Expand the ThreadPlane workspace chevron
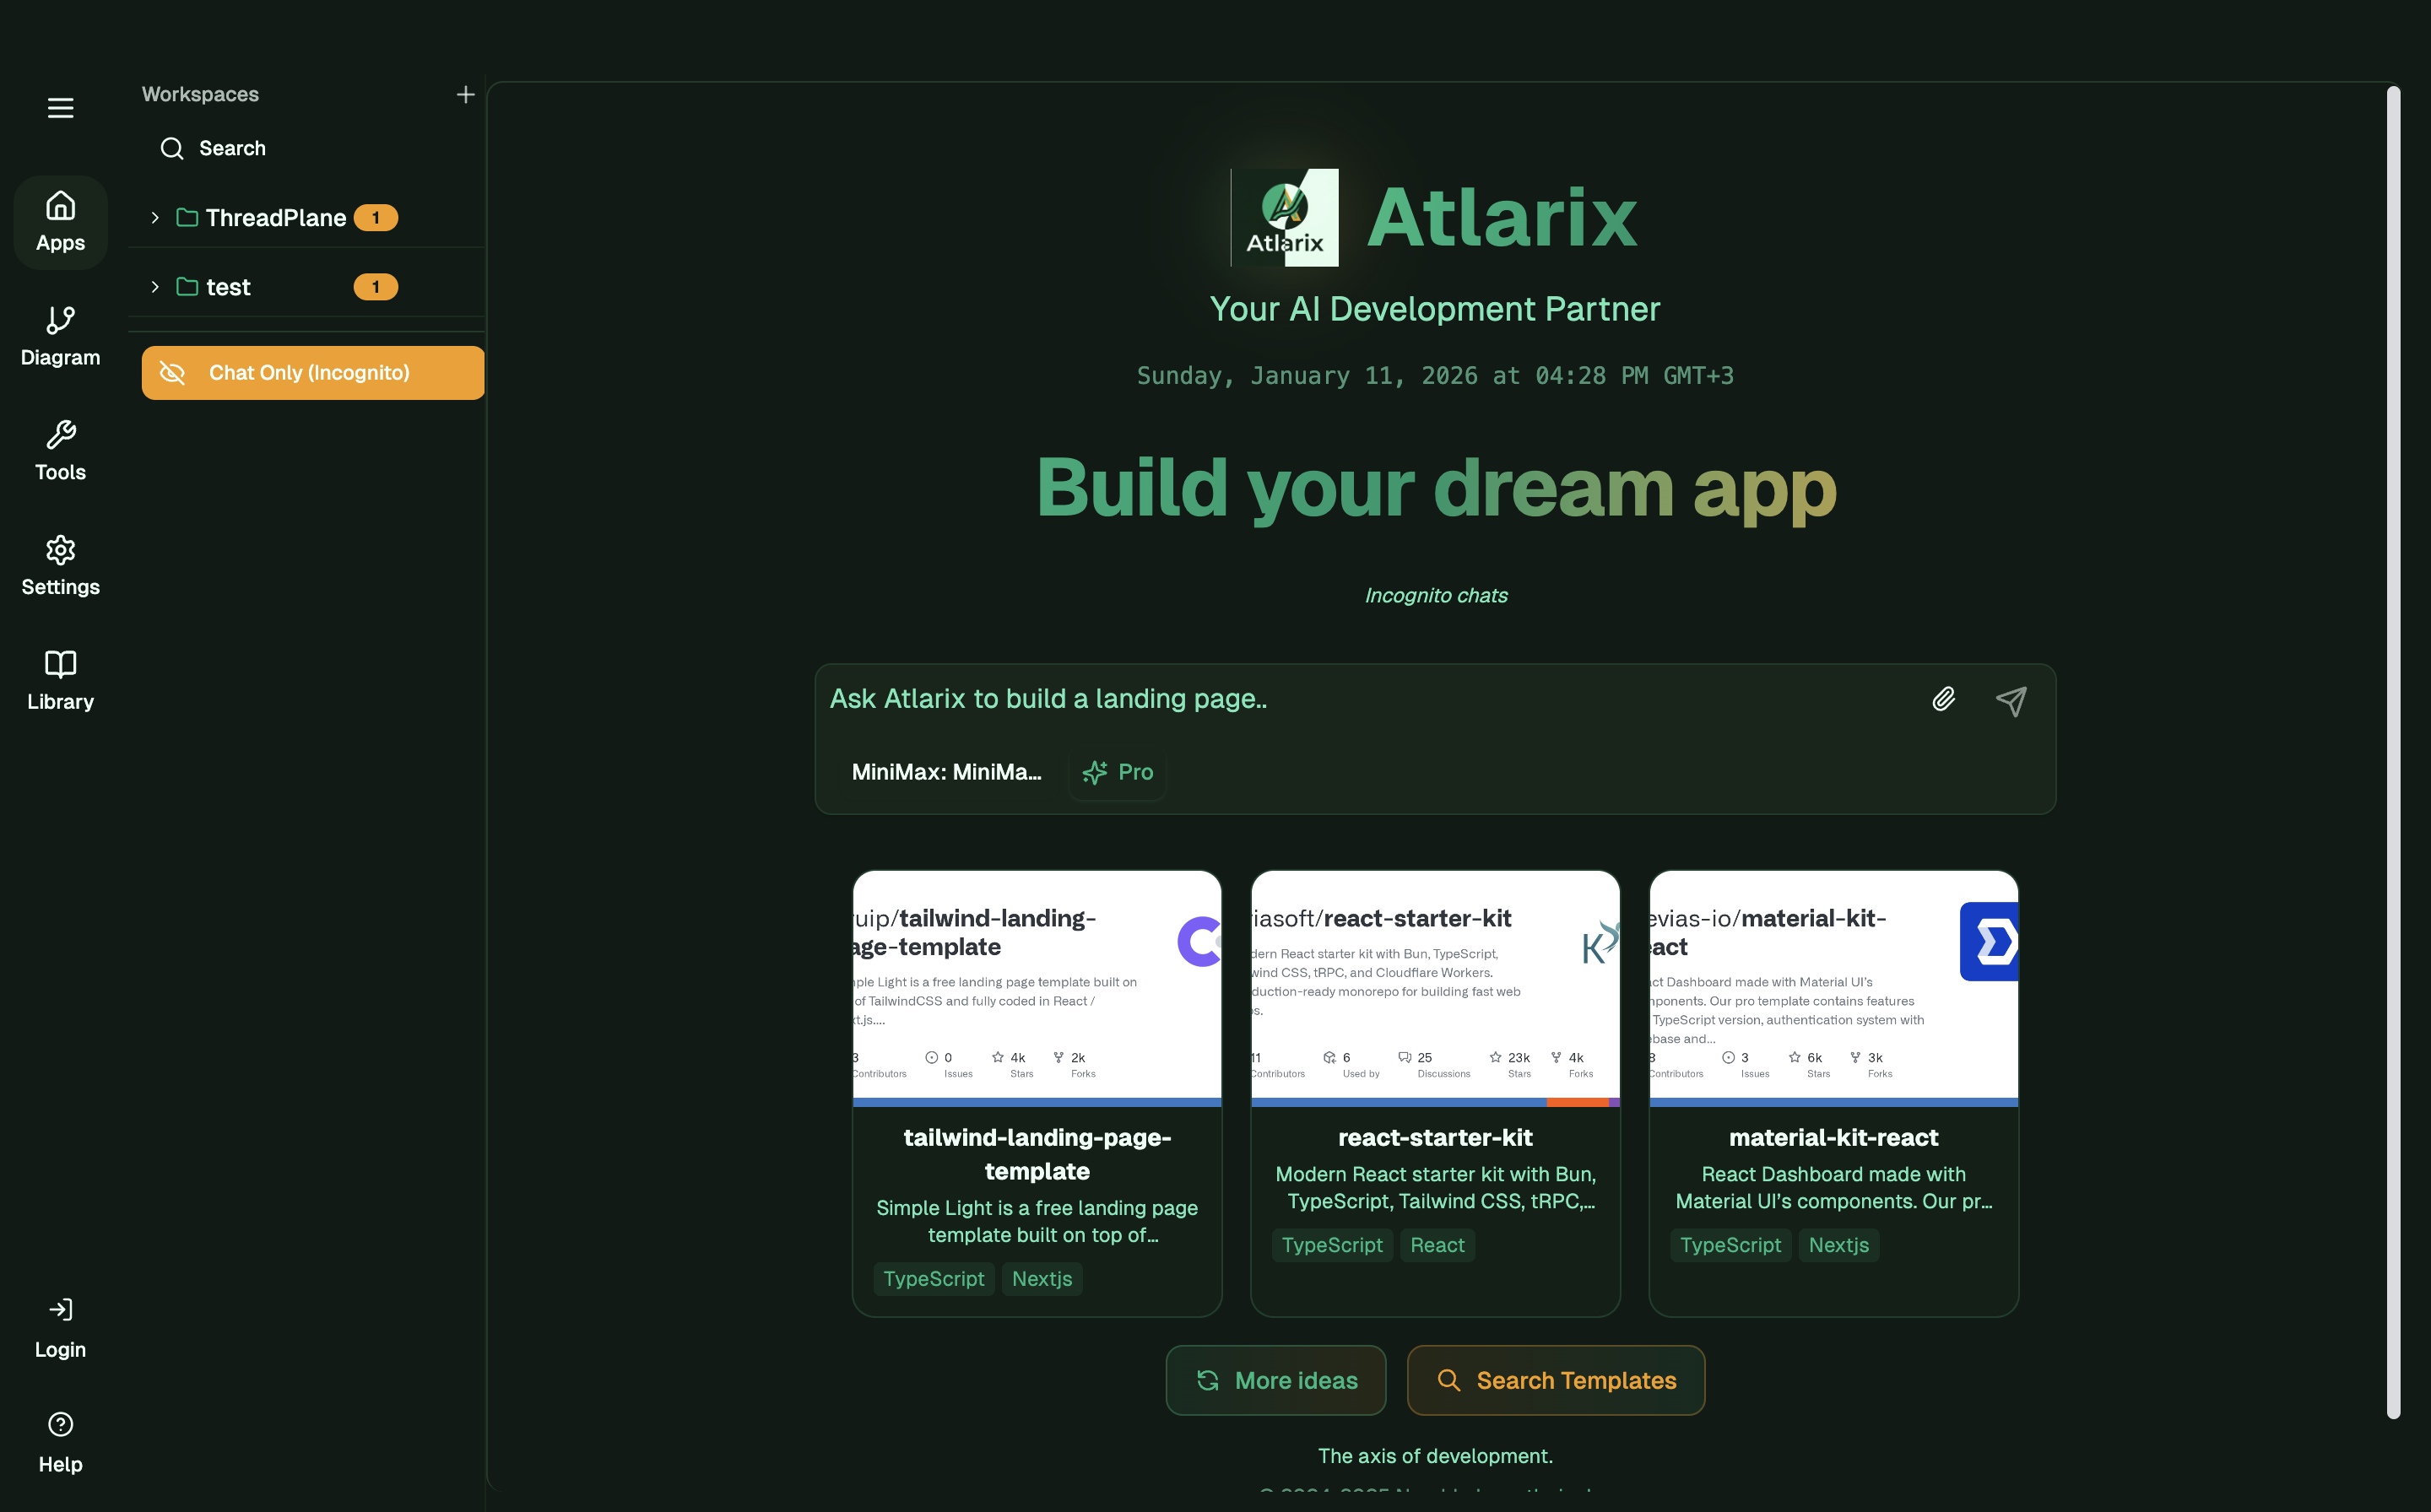The image size is (2431, 1512). tap(155, 218)
